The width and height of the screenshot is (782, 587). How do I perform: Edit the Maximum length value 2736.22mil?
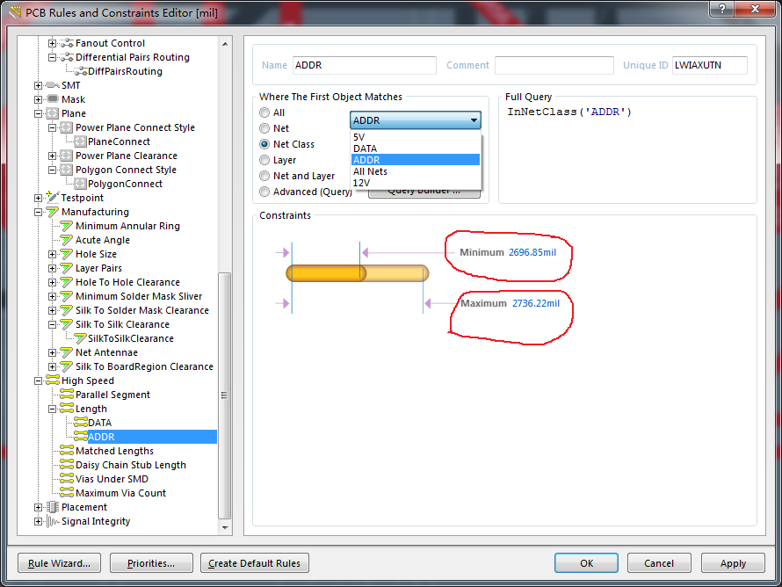click(536, 303)
